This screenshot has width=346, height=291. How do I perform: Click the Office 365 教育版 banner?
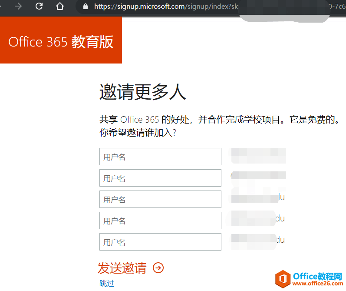pyautogui.click(x=61, y=40)
